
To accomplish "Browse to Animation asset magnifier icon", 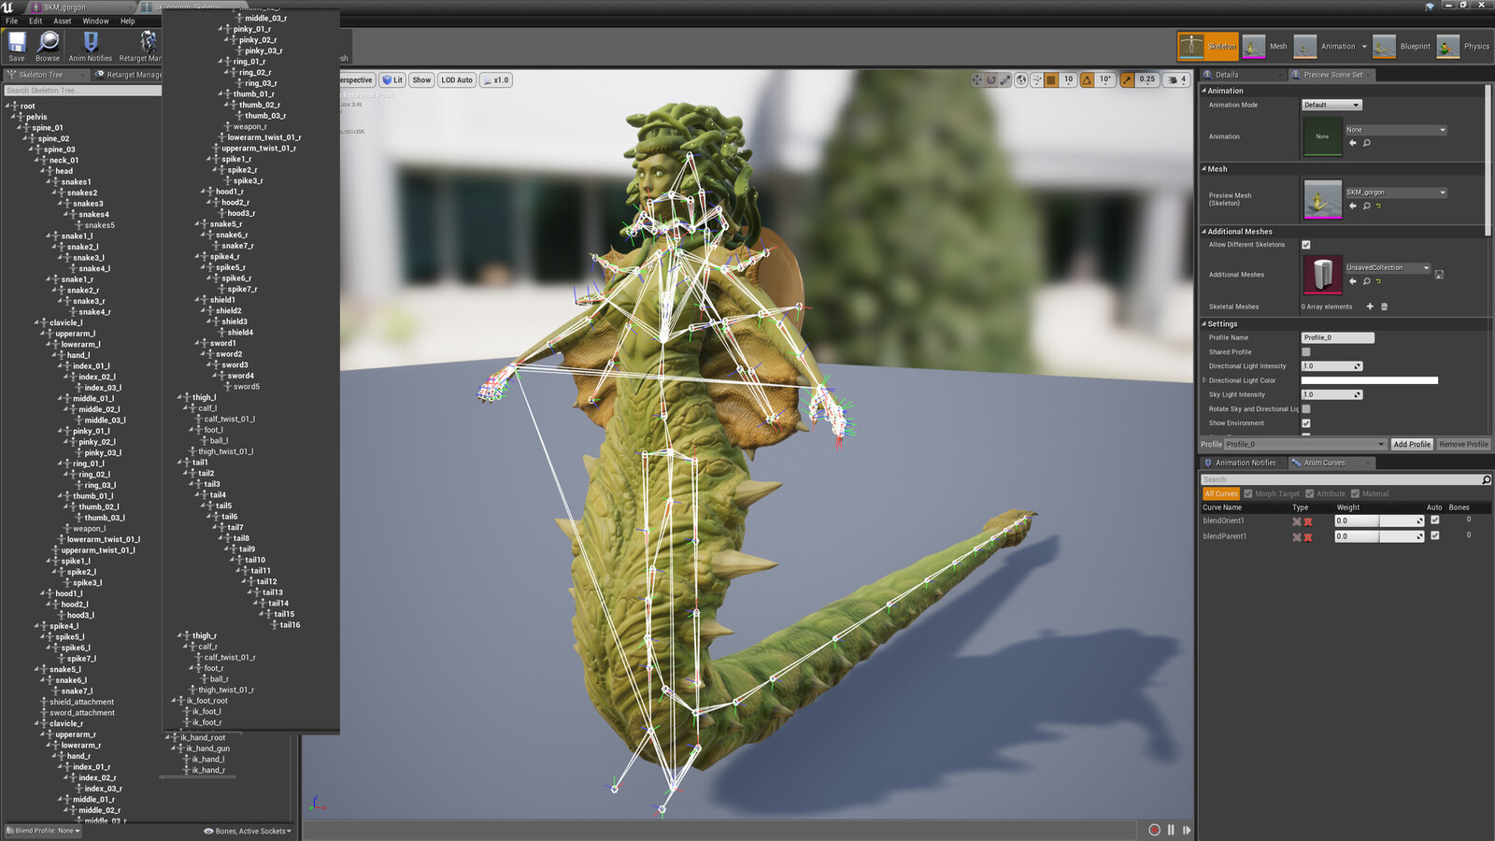I will [x=1366, y=143].
